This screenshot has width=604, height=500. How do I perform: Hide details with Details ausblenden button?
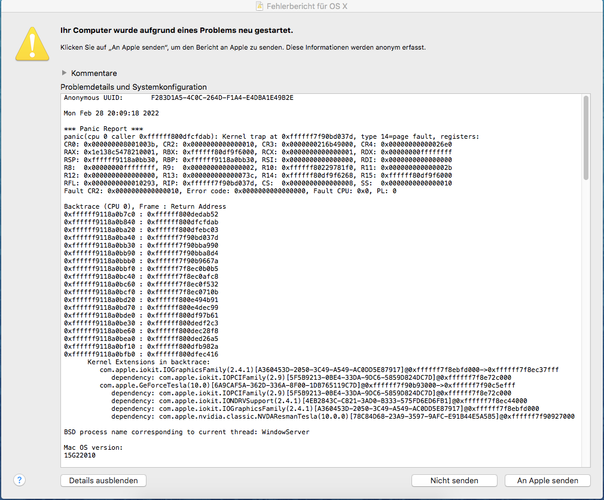click(x=103, y=480)
